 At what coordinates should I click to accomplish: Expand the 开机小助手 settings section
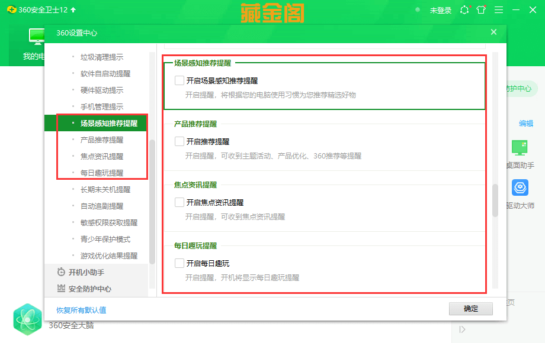pyautogui.click(x=86, y=272)
